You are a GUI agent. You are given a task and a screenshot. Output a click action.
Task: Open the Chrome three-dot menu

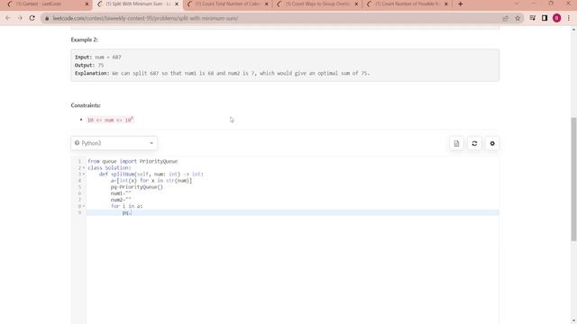pos(569,18)
